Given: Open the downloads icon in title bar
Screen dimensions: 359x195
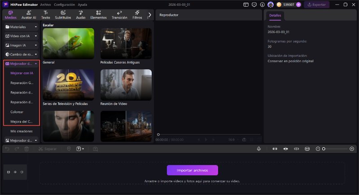Looking at the screenshot, I should 263,4.
